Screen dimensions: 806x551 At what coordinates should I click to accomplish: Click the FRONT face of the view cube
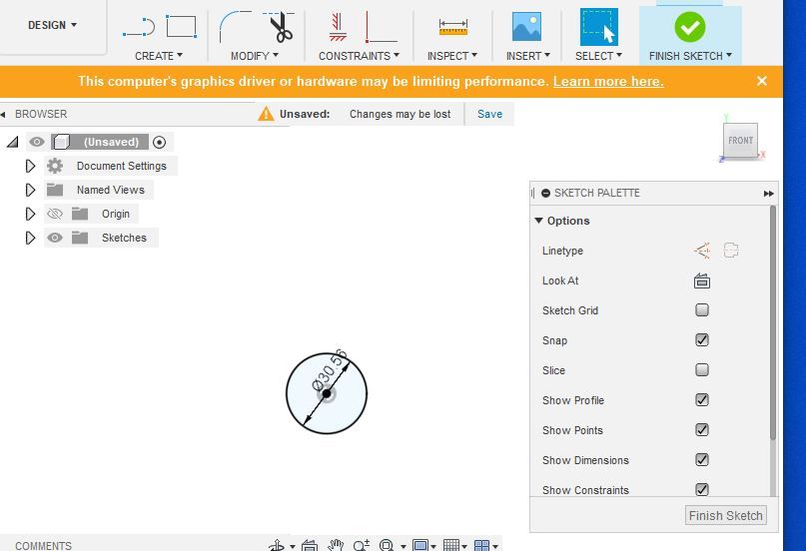(x=740, y=141)
